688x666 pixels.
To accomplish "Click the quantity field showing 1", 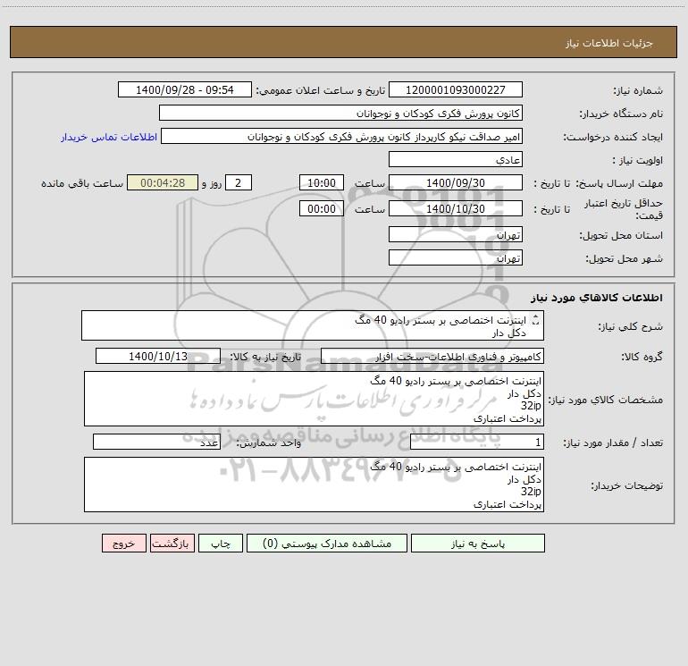I will click(x=477, y=442).
